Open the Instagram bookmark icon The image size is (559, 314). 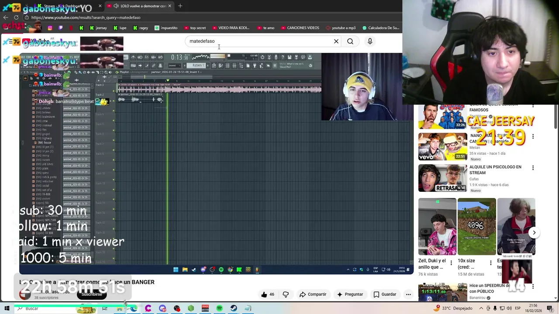click(50, 28)
